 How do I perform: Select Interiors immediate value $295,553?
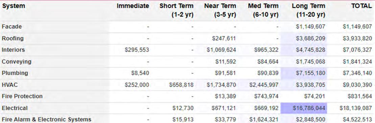point(137,50)
